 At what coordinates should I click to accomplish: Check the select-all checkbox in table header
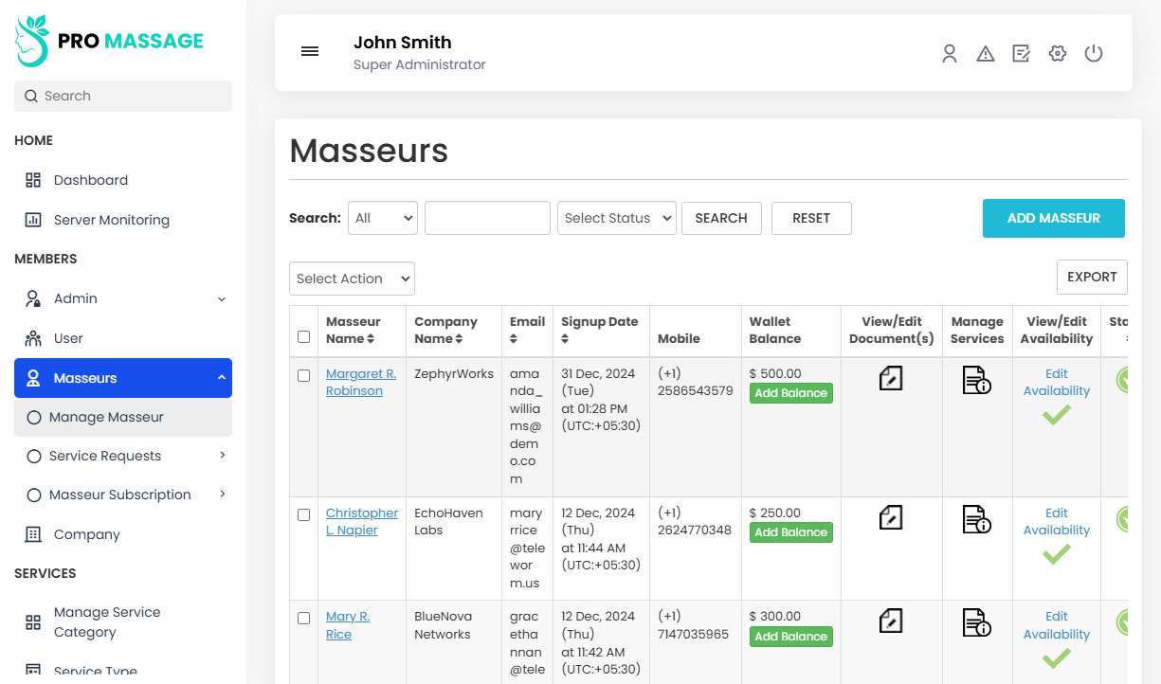pyautogui.click(x=303, y=336)
